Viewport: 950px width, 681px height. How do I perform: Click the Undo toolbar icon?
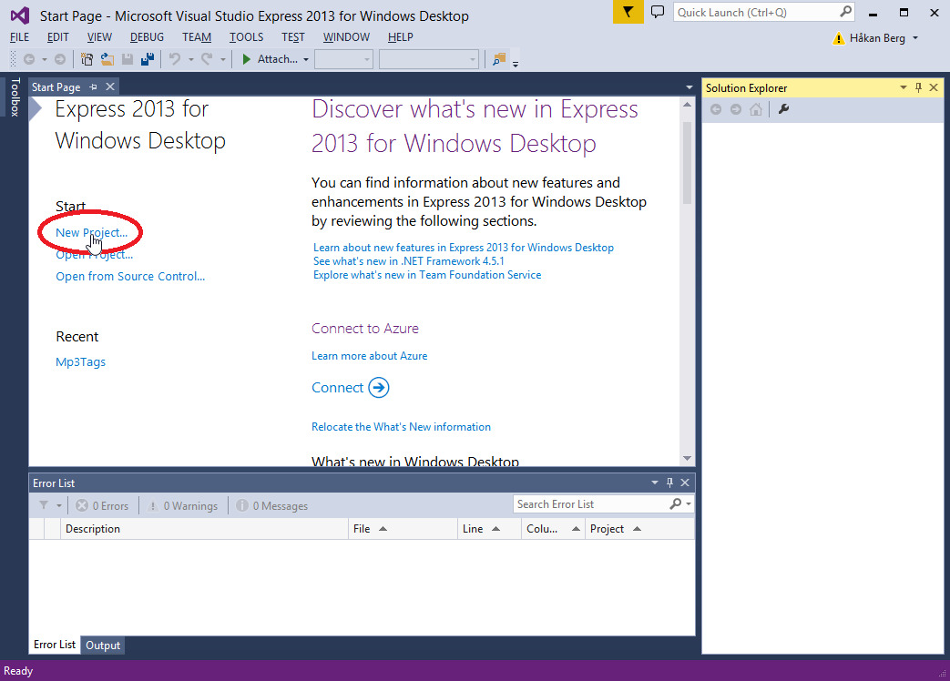pos(175,58)
